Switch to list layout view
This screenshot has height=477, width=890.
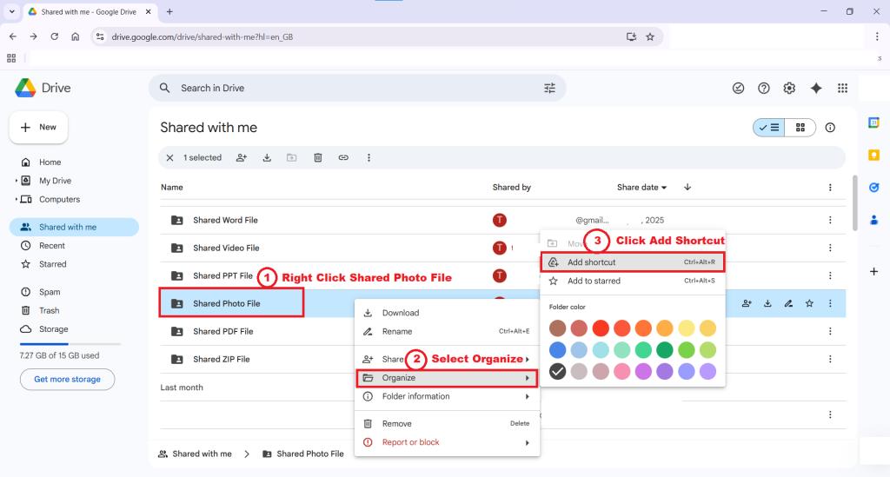[x=768, y=128]
